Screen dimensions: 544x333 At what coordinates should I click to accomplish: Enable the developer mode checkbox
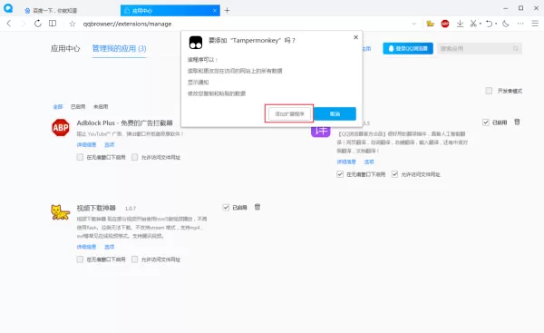(489, 91)
